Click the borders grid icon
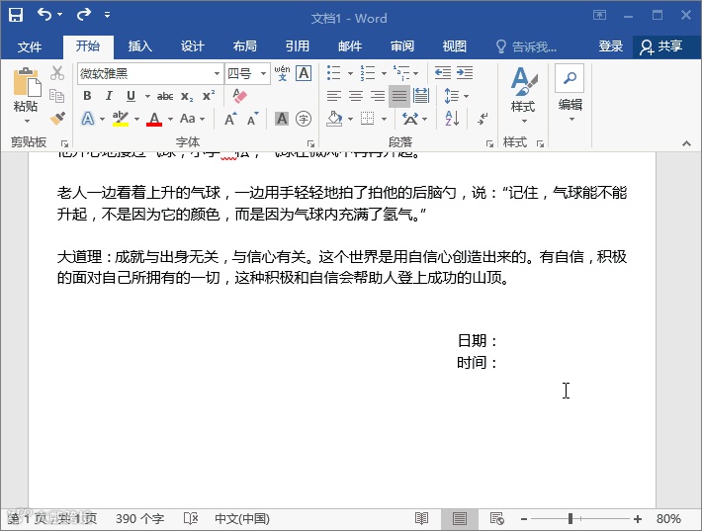 [368, 119]
